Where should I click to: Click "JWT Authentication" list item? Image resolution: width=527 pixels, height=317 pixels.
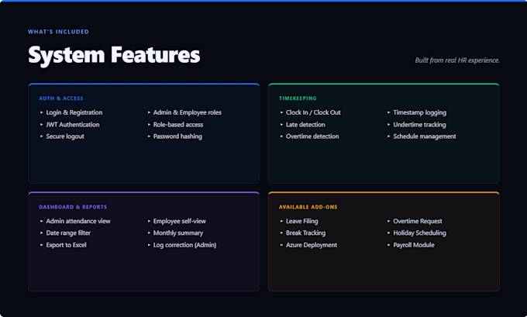(73, 125)
